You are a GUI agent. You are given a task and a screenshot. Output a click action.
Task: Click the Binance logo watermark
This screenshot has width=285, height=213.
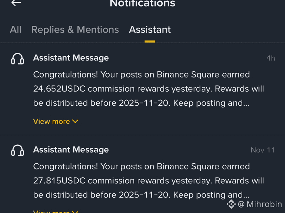231,204
